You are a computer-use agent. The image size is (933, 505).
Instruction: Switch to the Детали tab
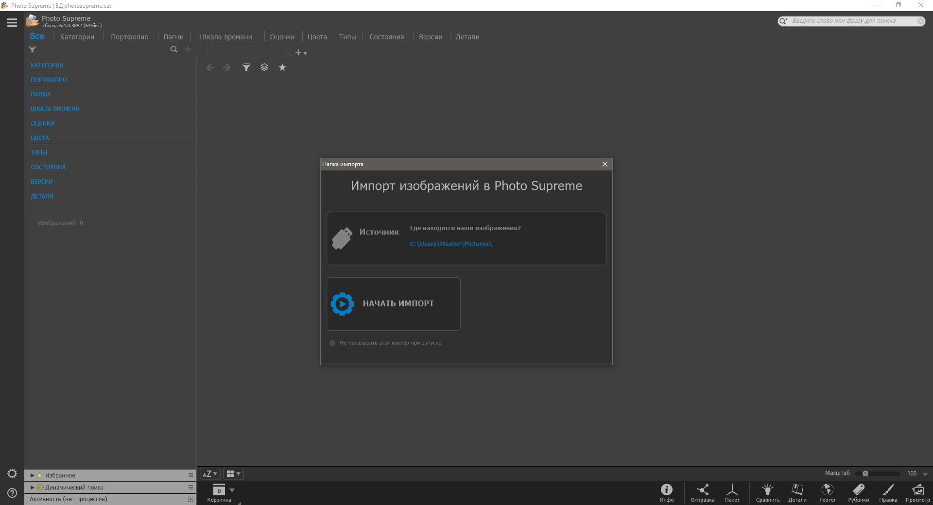(x=467, y=37)
